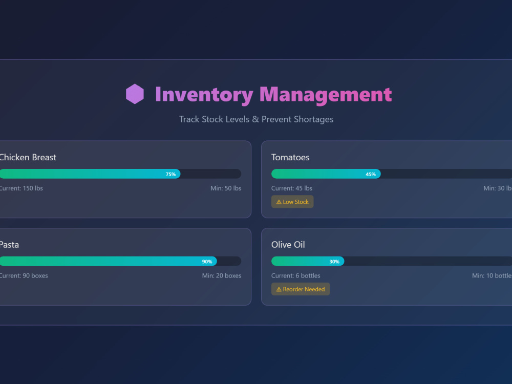Click the Olive Oil 30% progress bar
The image size is (512, 384).
(x=392, y=261)
